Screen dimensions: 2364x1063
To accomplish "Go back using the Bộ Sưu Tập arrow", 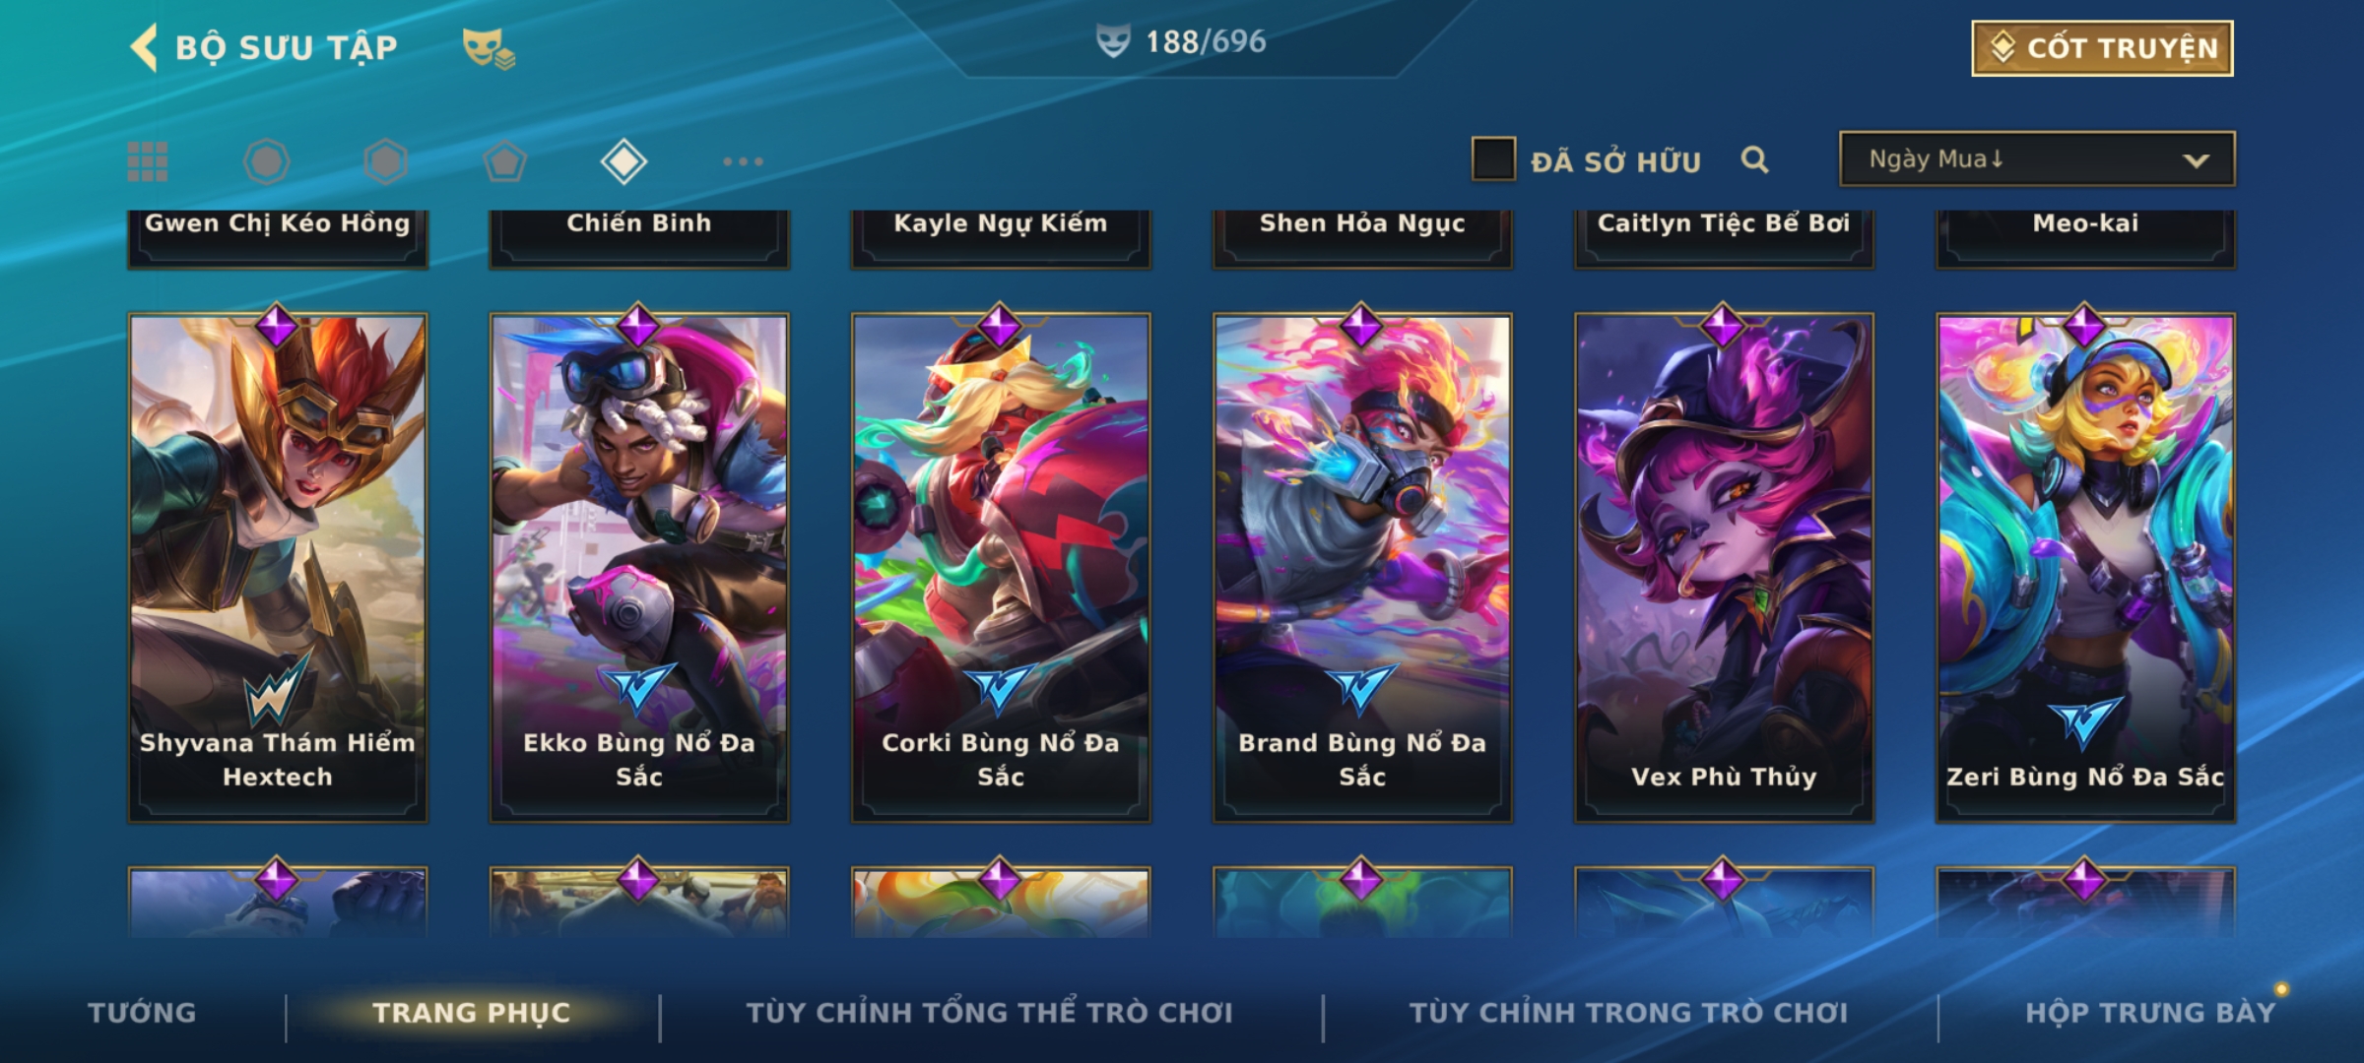I will (145, 47).
